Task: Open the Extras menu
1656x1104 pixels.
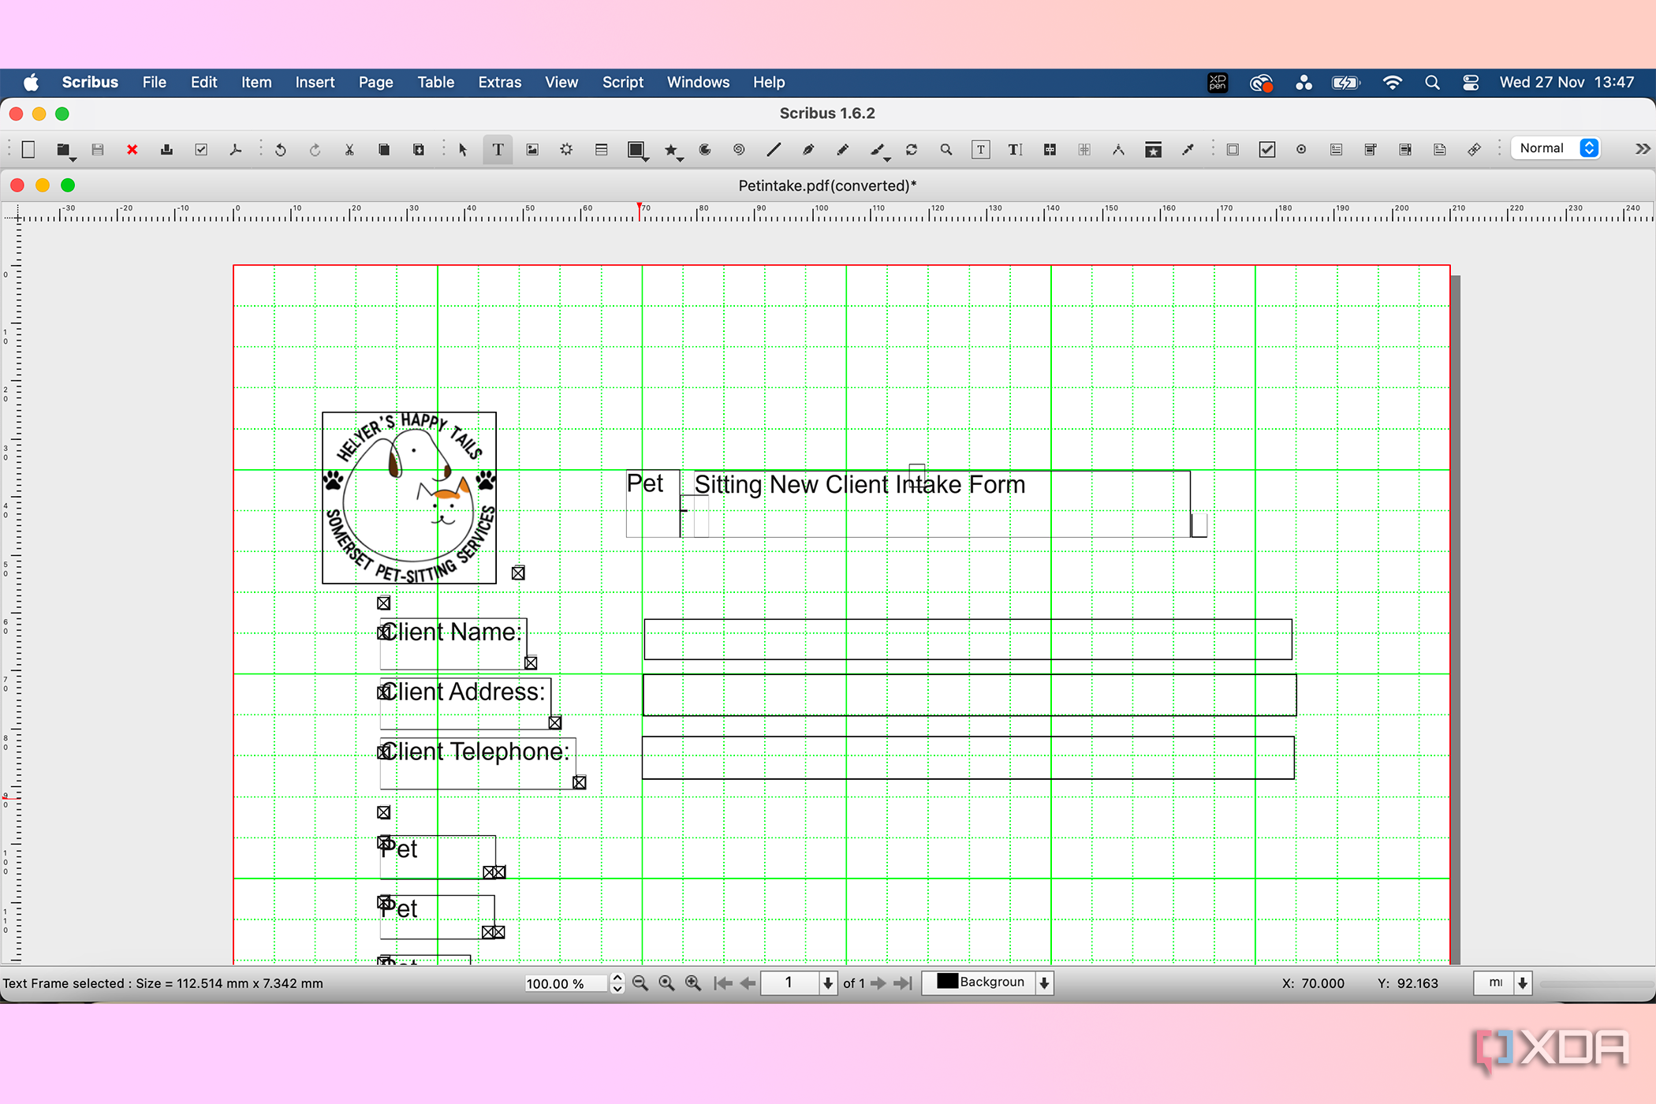Action: [x=500, y=82]
